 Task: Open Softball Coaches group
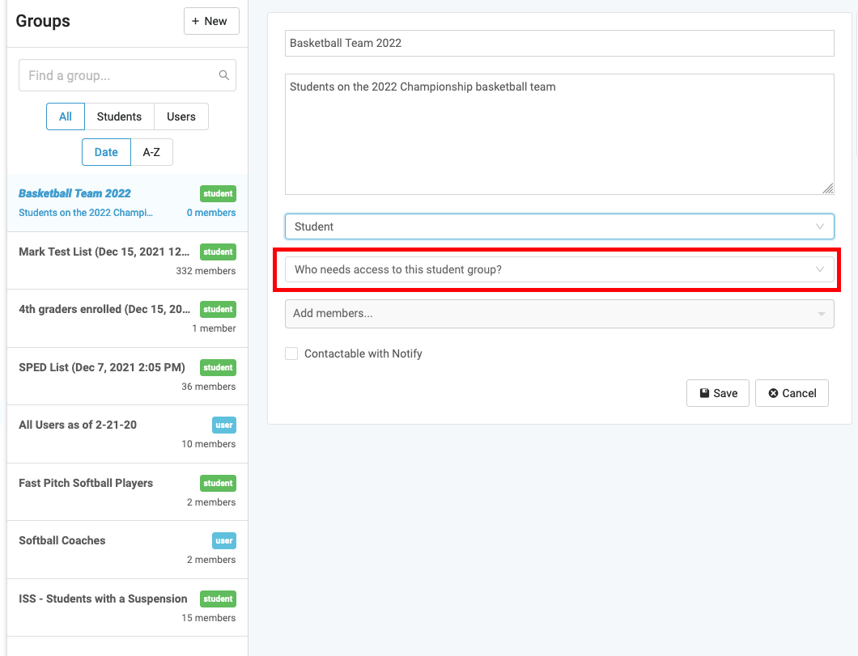(x=128, y=550)
